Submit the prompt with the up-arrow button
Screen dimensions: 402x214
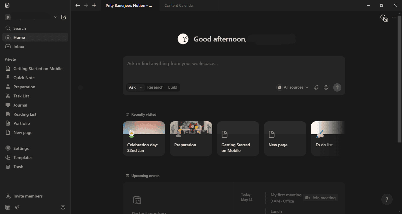coord(337,87)
